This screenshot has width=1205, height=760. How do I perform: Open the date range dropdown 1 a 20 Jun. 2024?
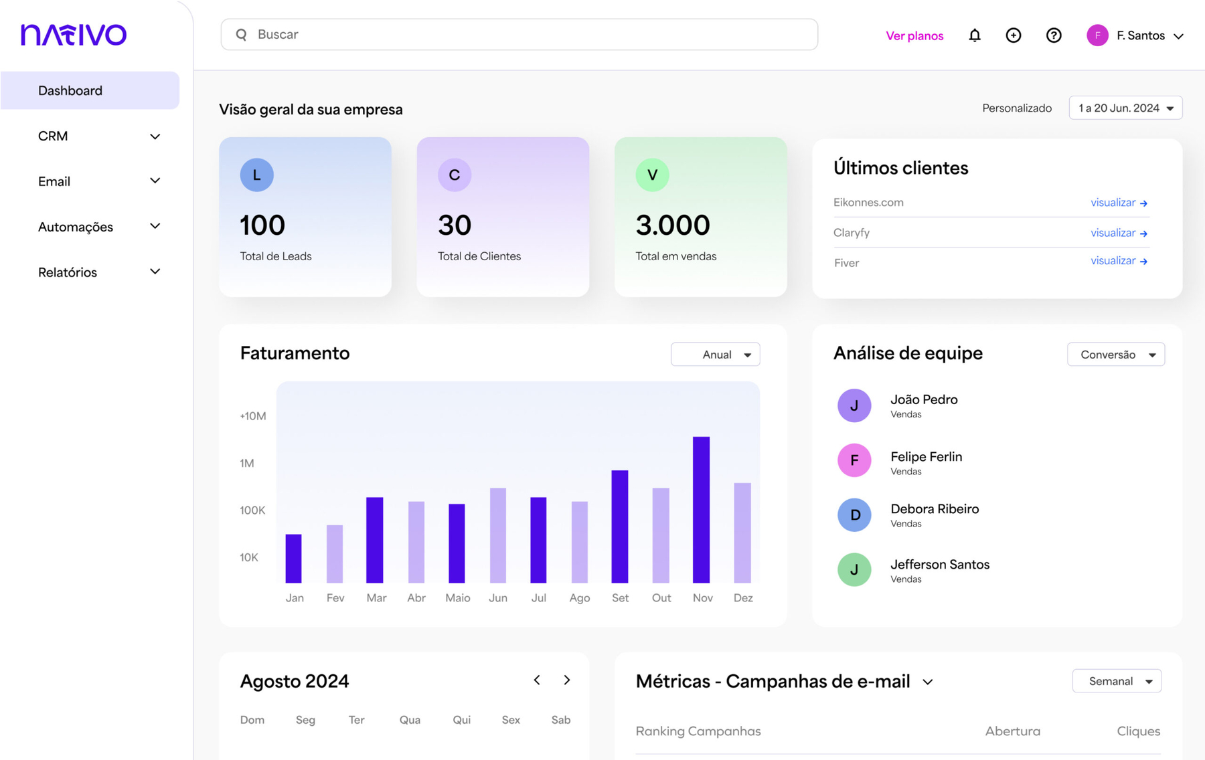(1125, 108)
